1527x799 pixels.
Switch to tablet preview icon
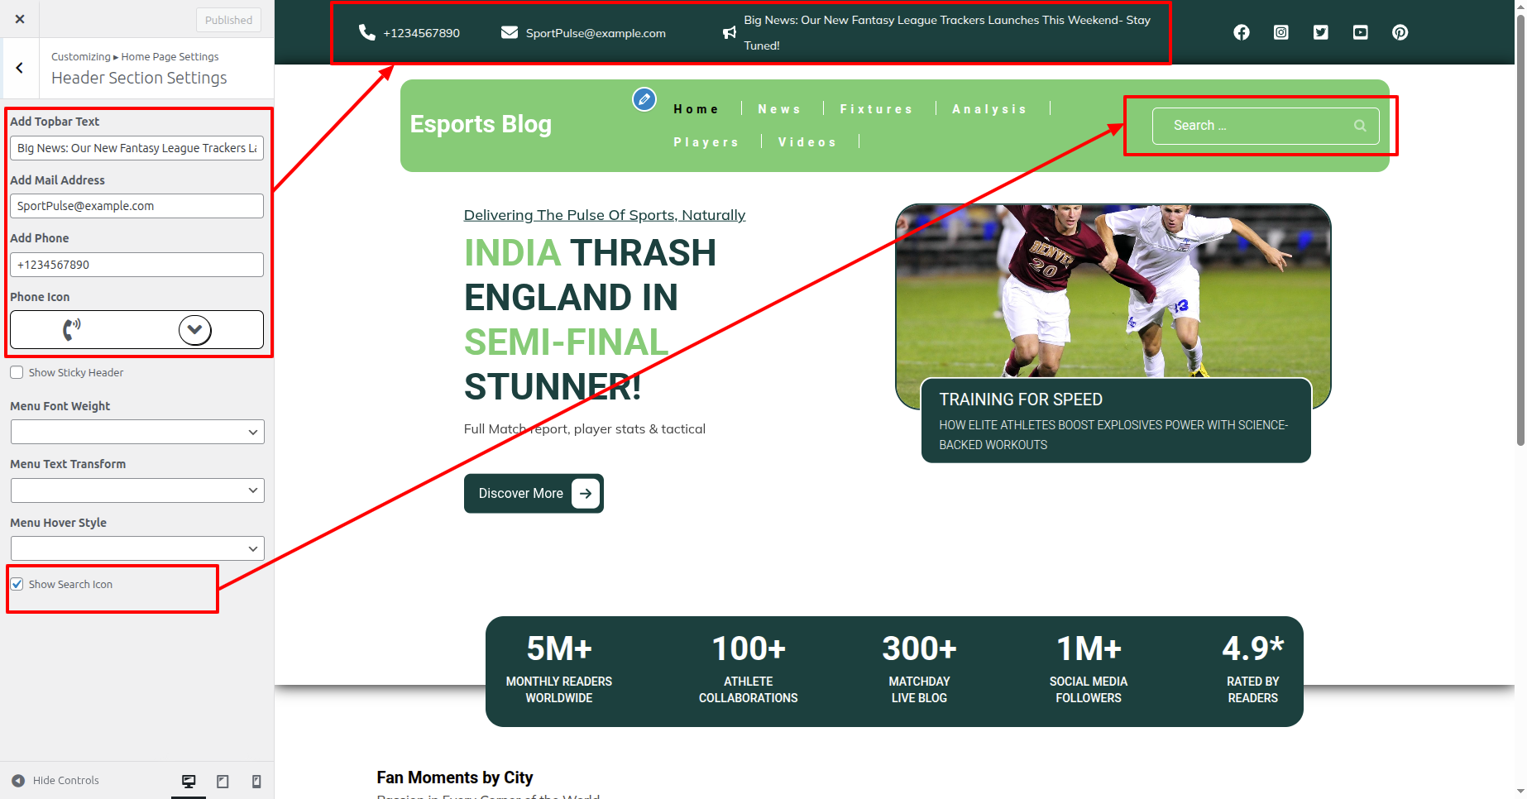(x=223, y=781)
